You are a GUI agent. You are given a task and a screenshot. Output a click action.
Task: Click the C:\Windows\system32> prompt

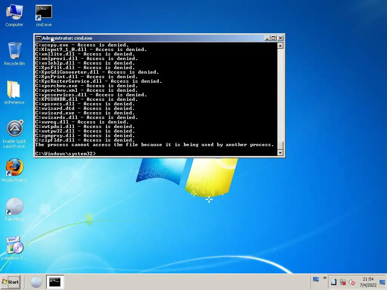pyautogui.click(x=65, y=154)
